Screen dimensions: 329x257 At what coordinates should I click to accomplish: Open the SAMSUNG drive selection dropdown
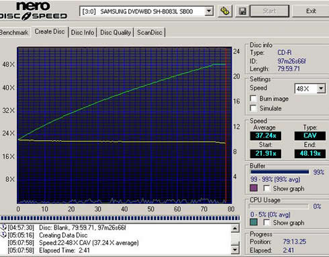(x=209, y=11)
